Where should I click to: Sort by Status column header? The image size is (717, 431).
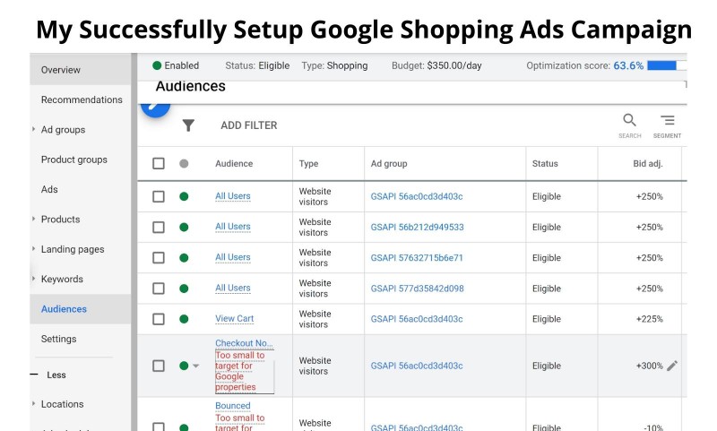tap(545, 164)
